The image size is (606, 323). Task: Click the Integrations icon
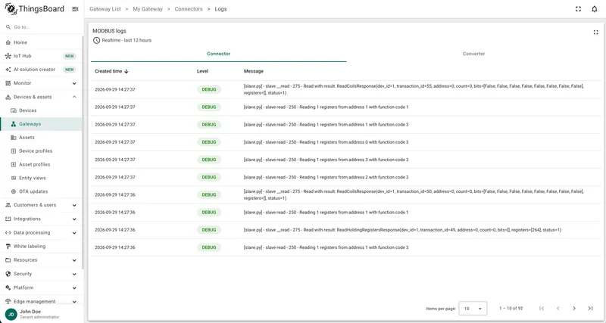coord(8,219)
